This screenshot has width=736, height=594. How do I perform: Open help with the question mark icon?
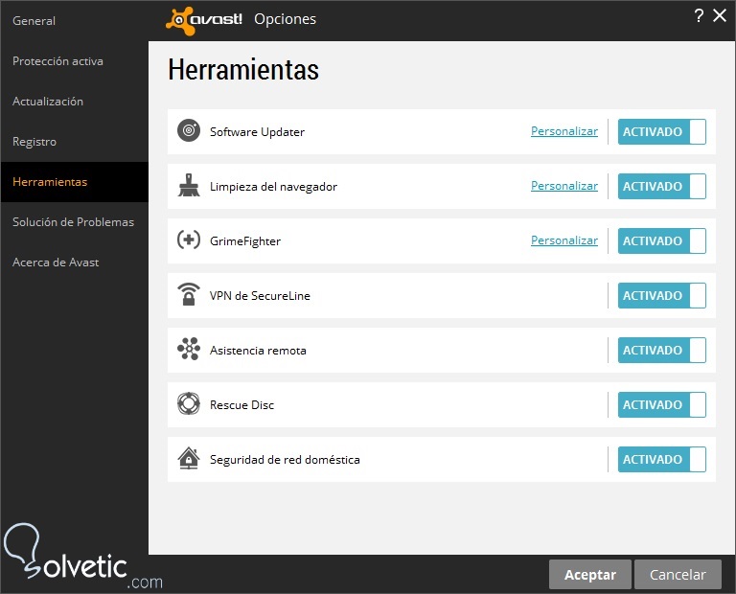pyautogui.click(x=699, y=16)
